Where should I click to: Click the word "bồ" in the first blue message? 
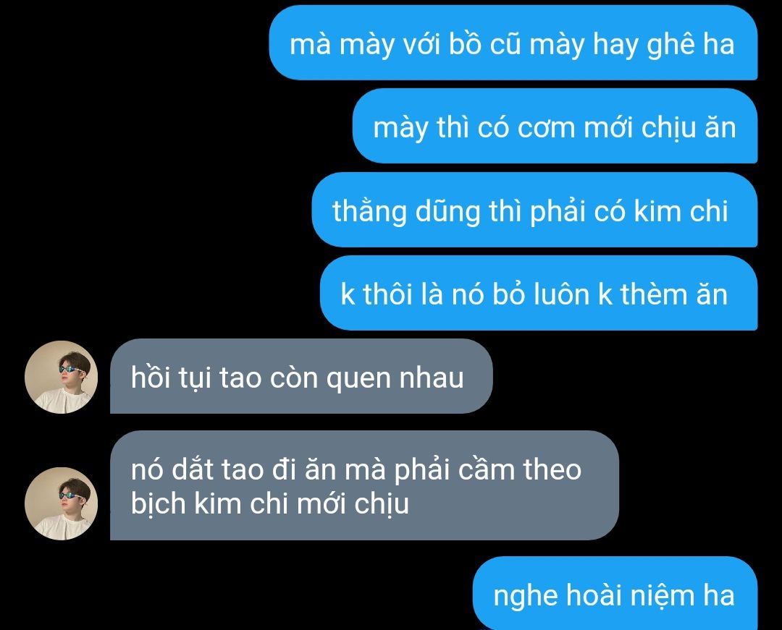tap(465, 44)
